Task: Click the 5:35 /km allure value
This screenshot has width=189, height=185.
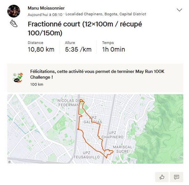Action: [x=78, y=50]
